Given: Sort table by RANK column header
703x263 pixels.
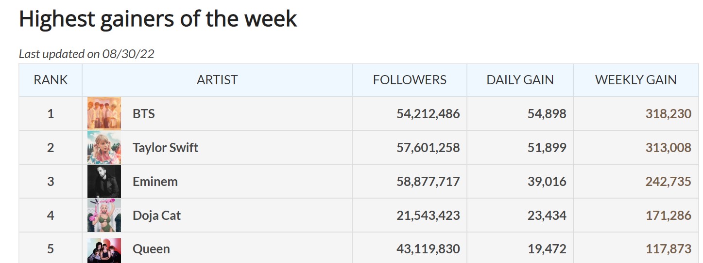Looking at the screenshot, I should [x=51, y=80].
